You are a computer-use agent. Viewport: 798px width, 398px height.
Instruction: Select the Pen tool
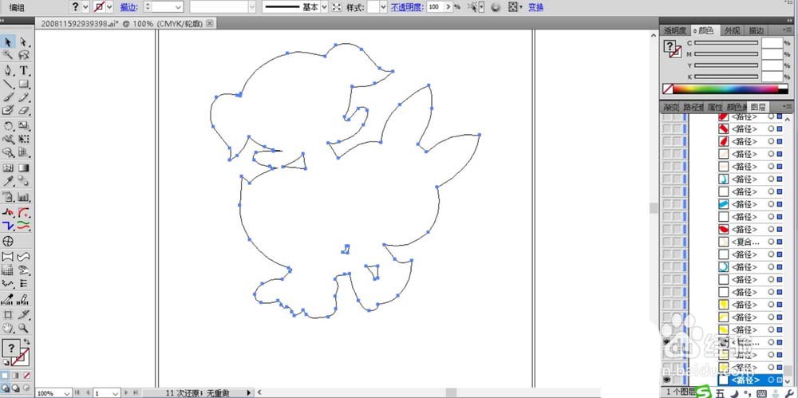point(8,70)
